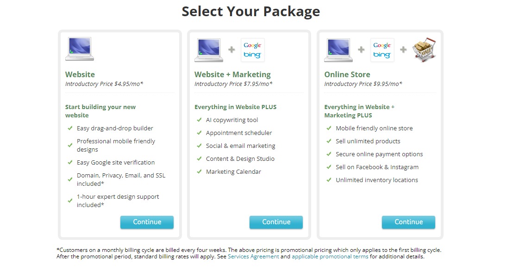Open the applicable promotional terms link

(x=330, y=256)
